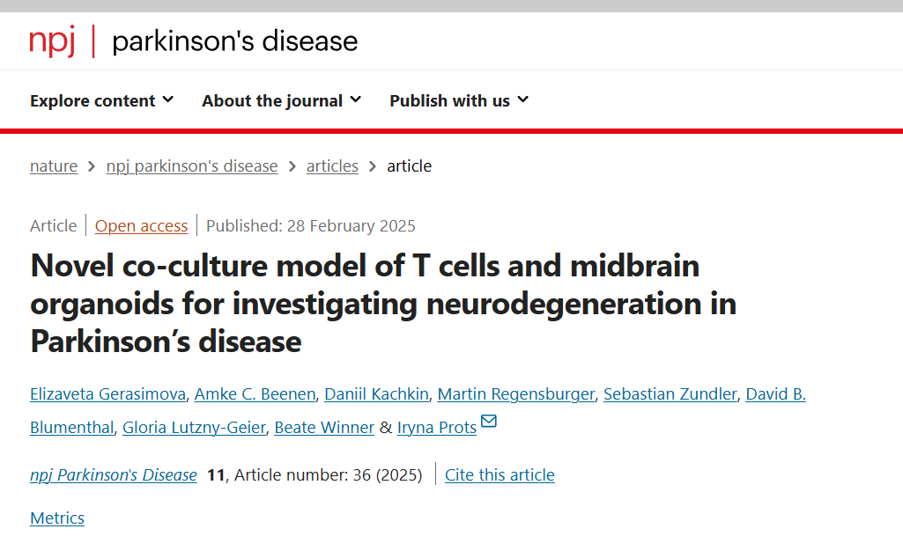Open the npj parkinson's disease breadcrumb

pos(192,165)
